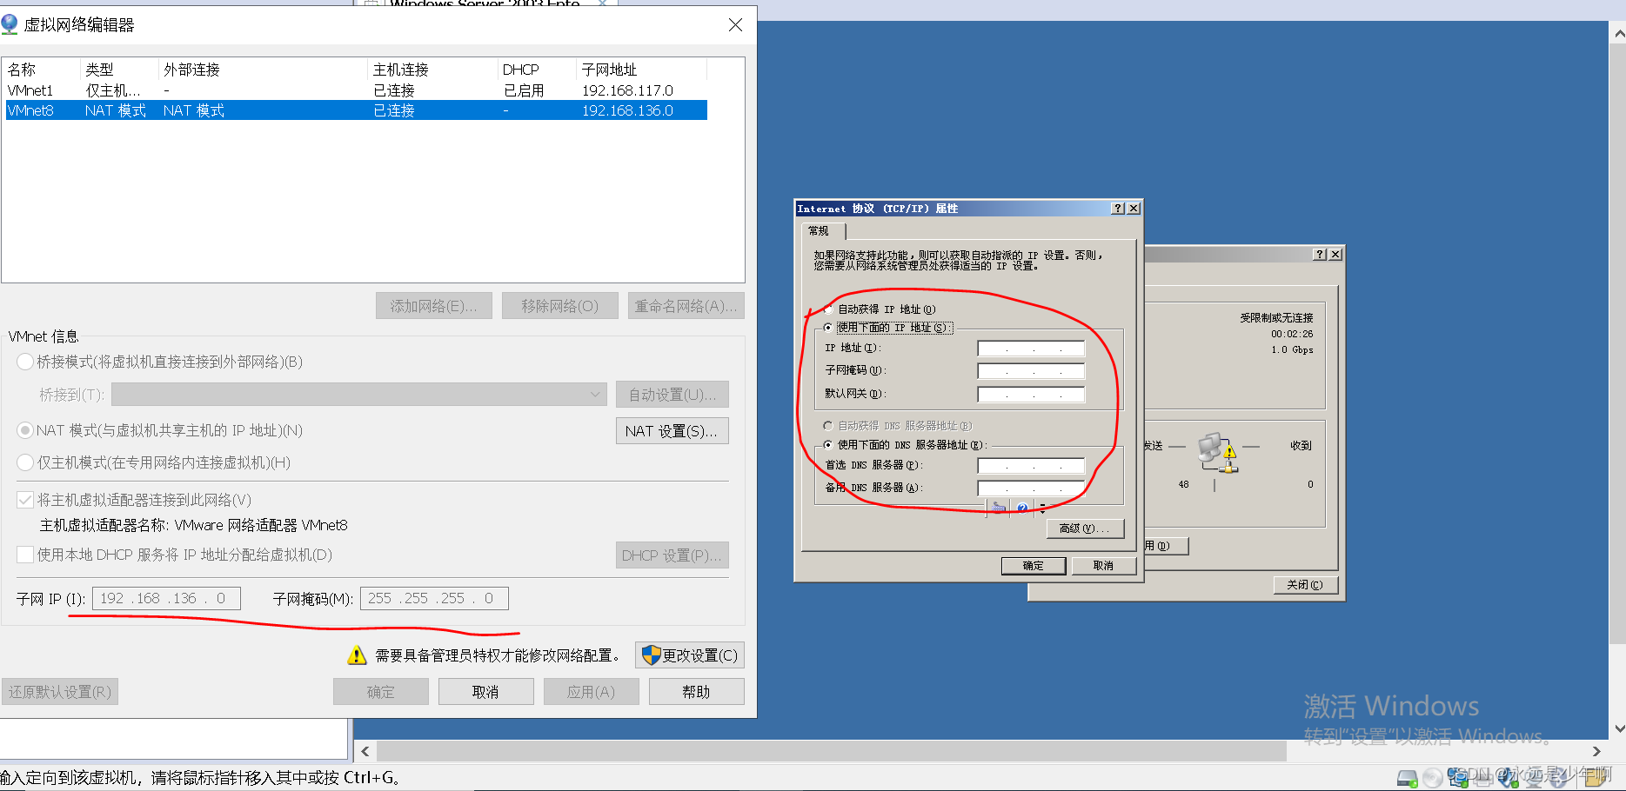This screenshot has width=1626, height=791.
Task: Click the help question button in TCP/IP dialog title
Action: pyautogui.click(x=1118, y=209)
